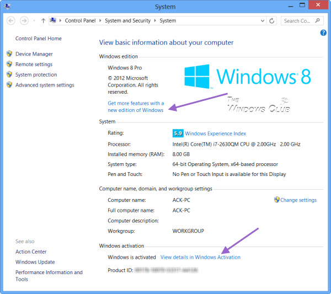Viewport: 331px width, 294px height.
Task: Expand chevron before Control Panel breadcrumb
Action: tap(60, 20)
